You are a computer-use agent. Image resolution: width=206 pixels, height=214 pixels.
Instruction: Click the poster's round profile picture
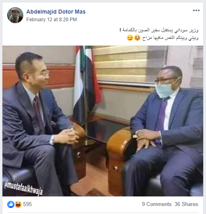(15, 15)
